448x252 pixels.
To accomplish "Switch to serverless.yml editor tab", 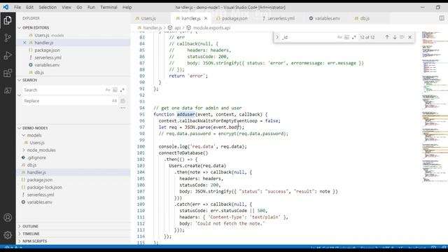I will click(281, 18).
